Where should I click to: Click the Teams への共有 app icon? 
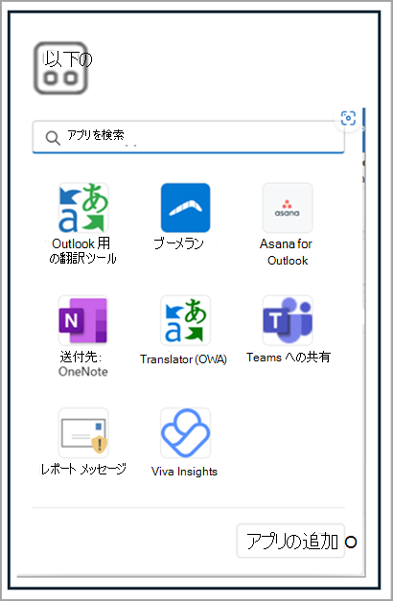288,320
